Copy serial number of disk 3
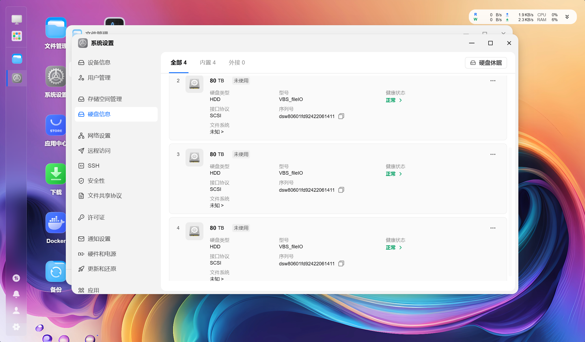This screenshot has height=342, width=585. click(341, 190)
